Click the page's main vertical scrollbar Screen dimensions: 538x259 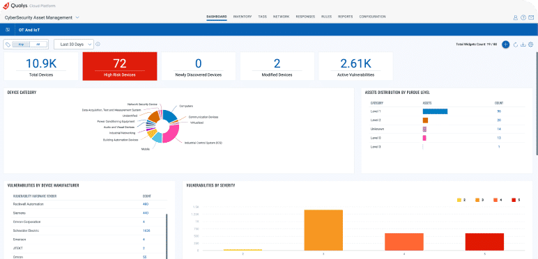click(537, 103)
